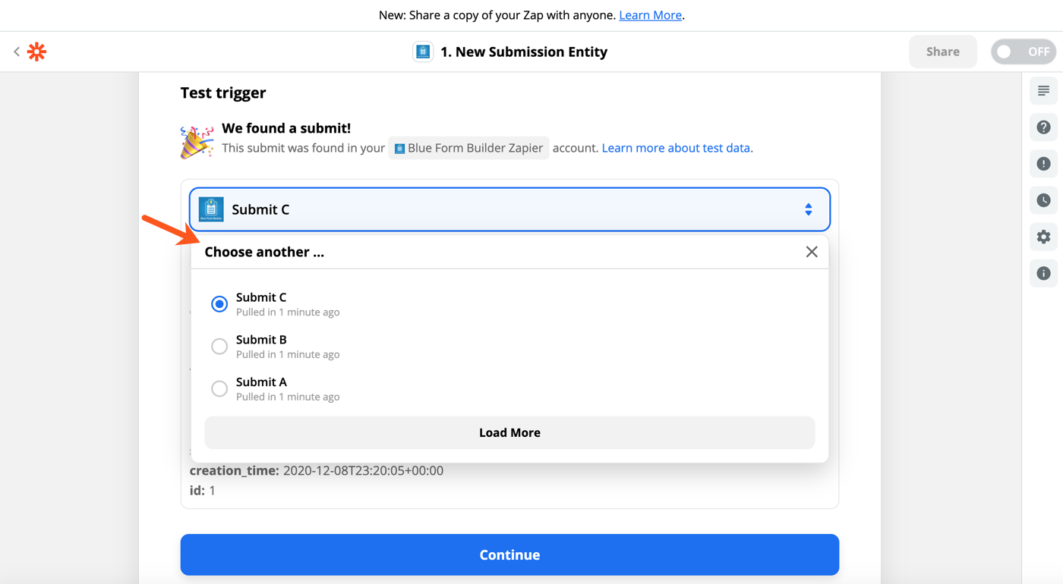Switch the Zap from OFF to ON

click(1024, 51)
